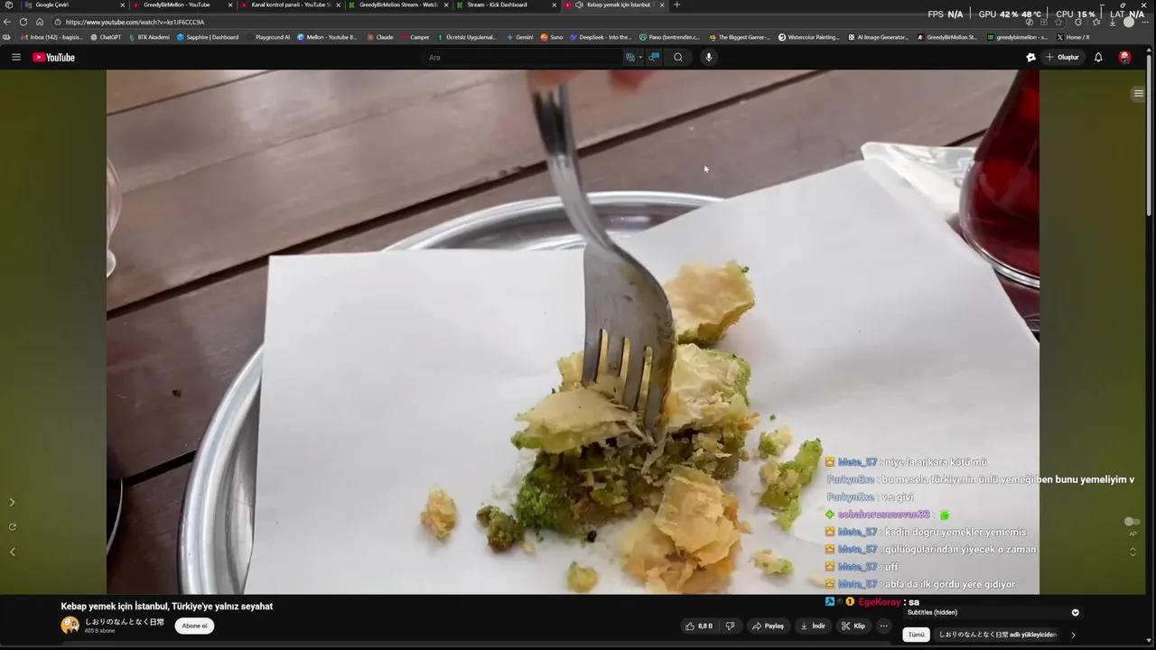Start voice search with the microphone icon
The width and height of the screenshot is (1156, 650).
709,57
